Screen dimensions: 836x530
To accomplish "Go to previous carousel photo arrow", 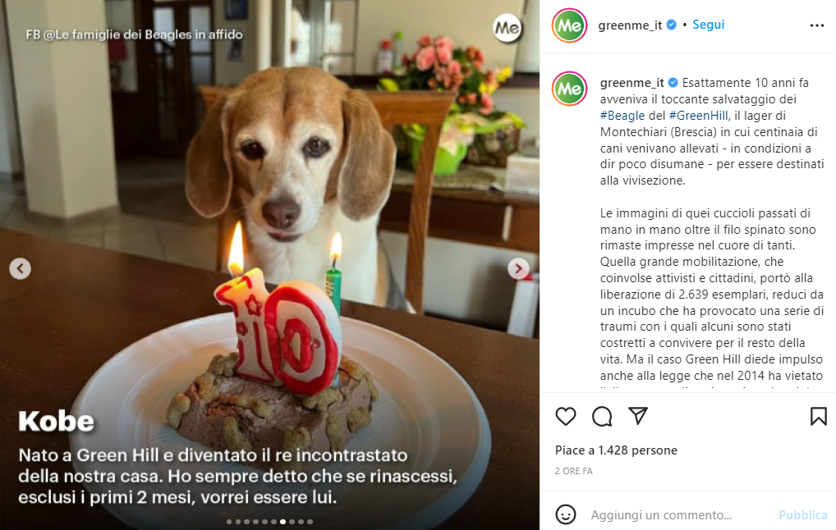I will (x=21, y=268).
